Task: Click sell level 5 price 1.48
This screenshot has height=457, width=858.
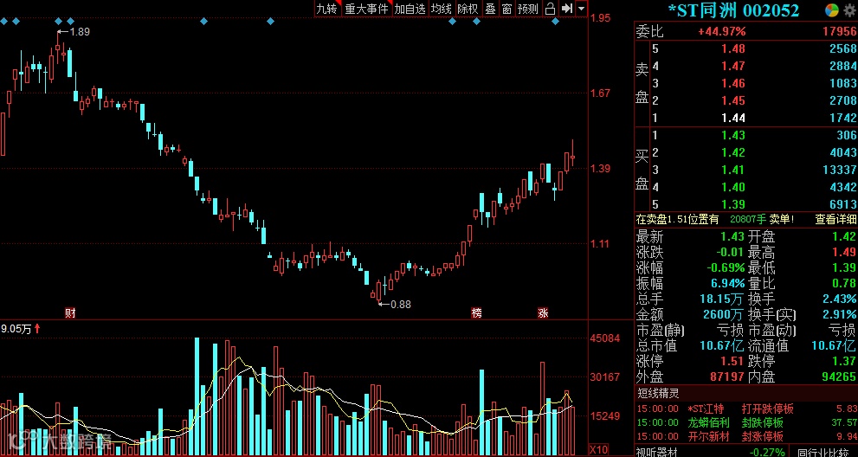Action: click(732, 48)
